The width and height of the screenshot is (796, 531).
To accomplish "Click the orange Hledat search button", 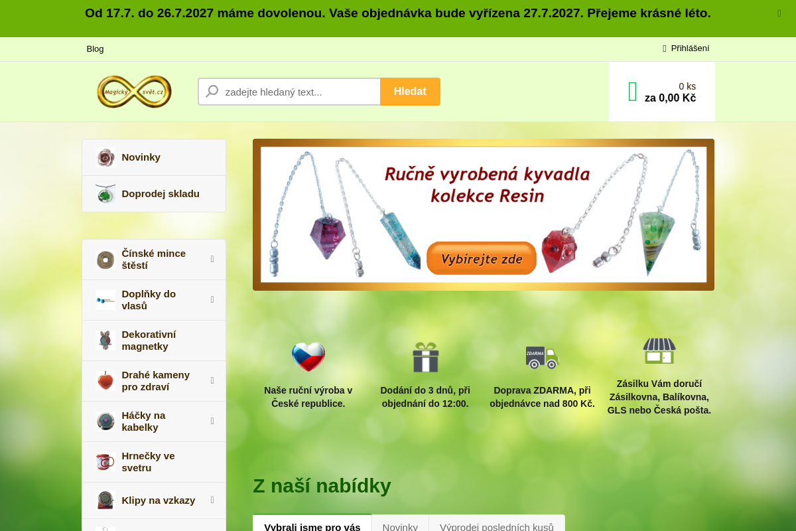I will point(410,92).
